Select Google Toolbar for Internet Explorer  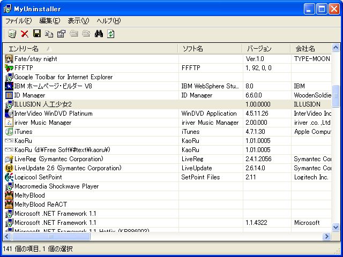pyautogui.click(x=63, y=77)
